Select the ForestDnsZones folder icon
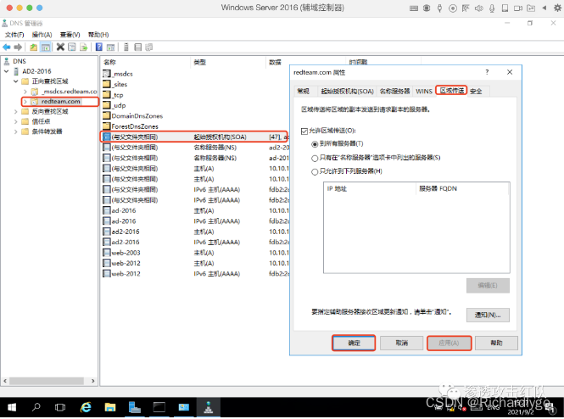564x419 pixels. click(107, 126)
